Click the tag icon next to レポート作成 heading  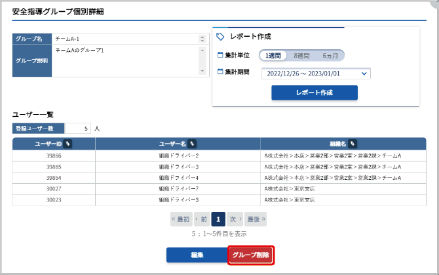point(220,37)
